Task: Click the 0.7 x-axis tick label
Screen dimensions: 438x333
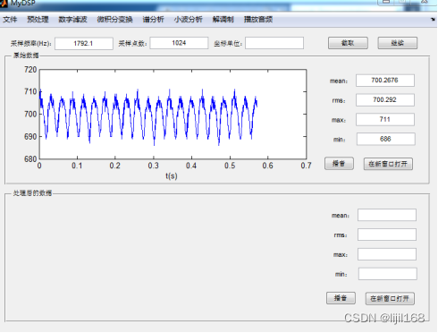Action: (x=306, y=166)
